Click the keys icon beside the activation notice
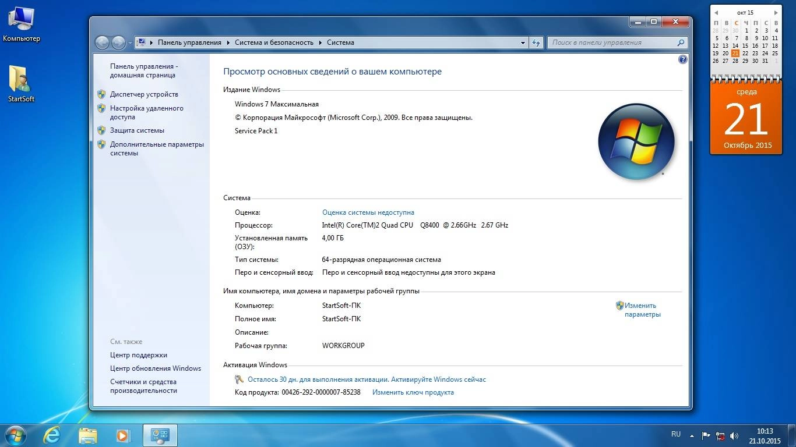This screenshot has height=447, width=796. coord(239,379)
